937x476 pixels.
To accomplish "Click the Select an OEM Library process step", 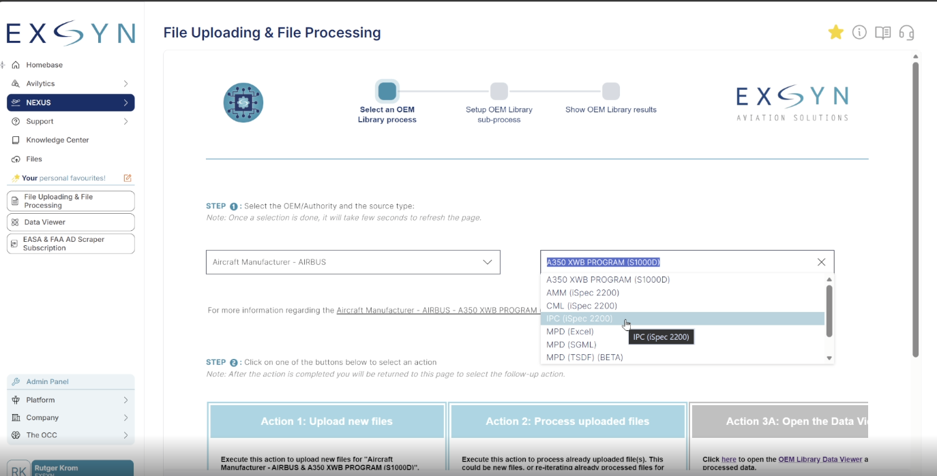I will pos(387,91).
